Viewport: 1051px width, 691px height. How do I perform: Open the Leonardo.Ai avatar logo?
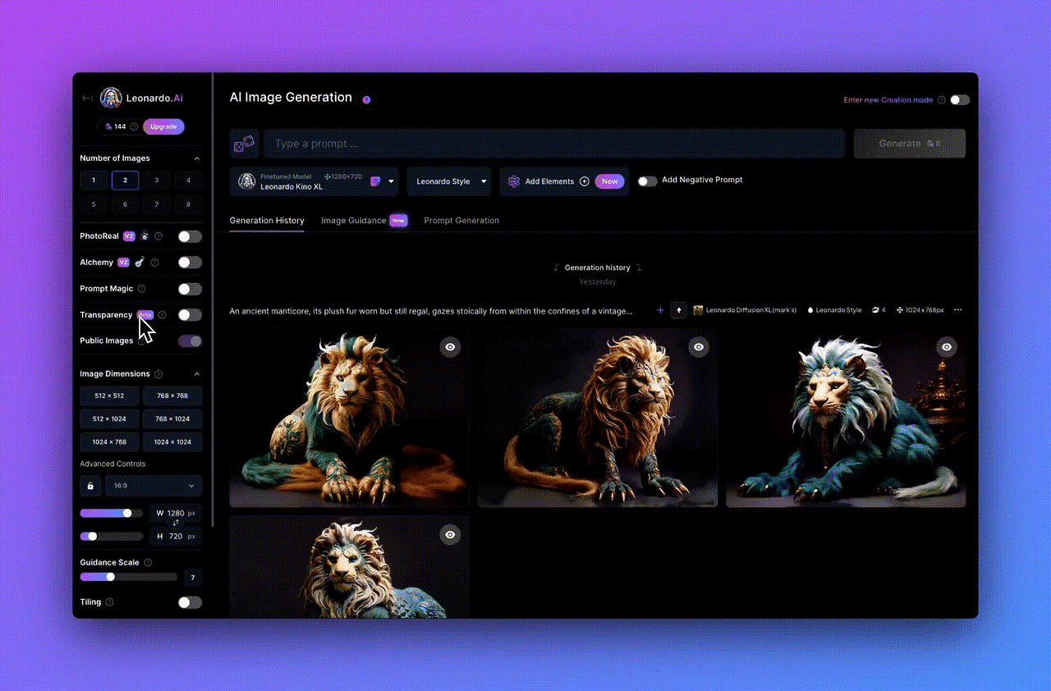[x=111, y=98]
